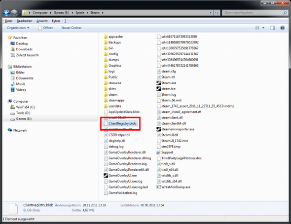Click the Back navigation arrow
This screenshot has width=291, height=224.
coord(6,13)
